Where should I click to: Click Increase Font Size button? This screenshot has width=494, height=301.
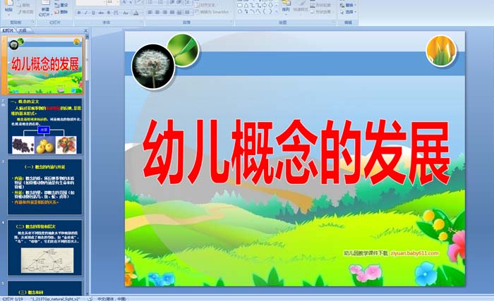click(x=124, y=3)
